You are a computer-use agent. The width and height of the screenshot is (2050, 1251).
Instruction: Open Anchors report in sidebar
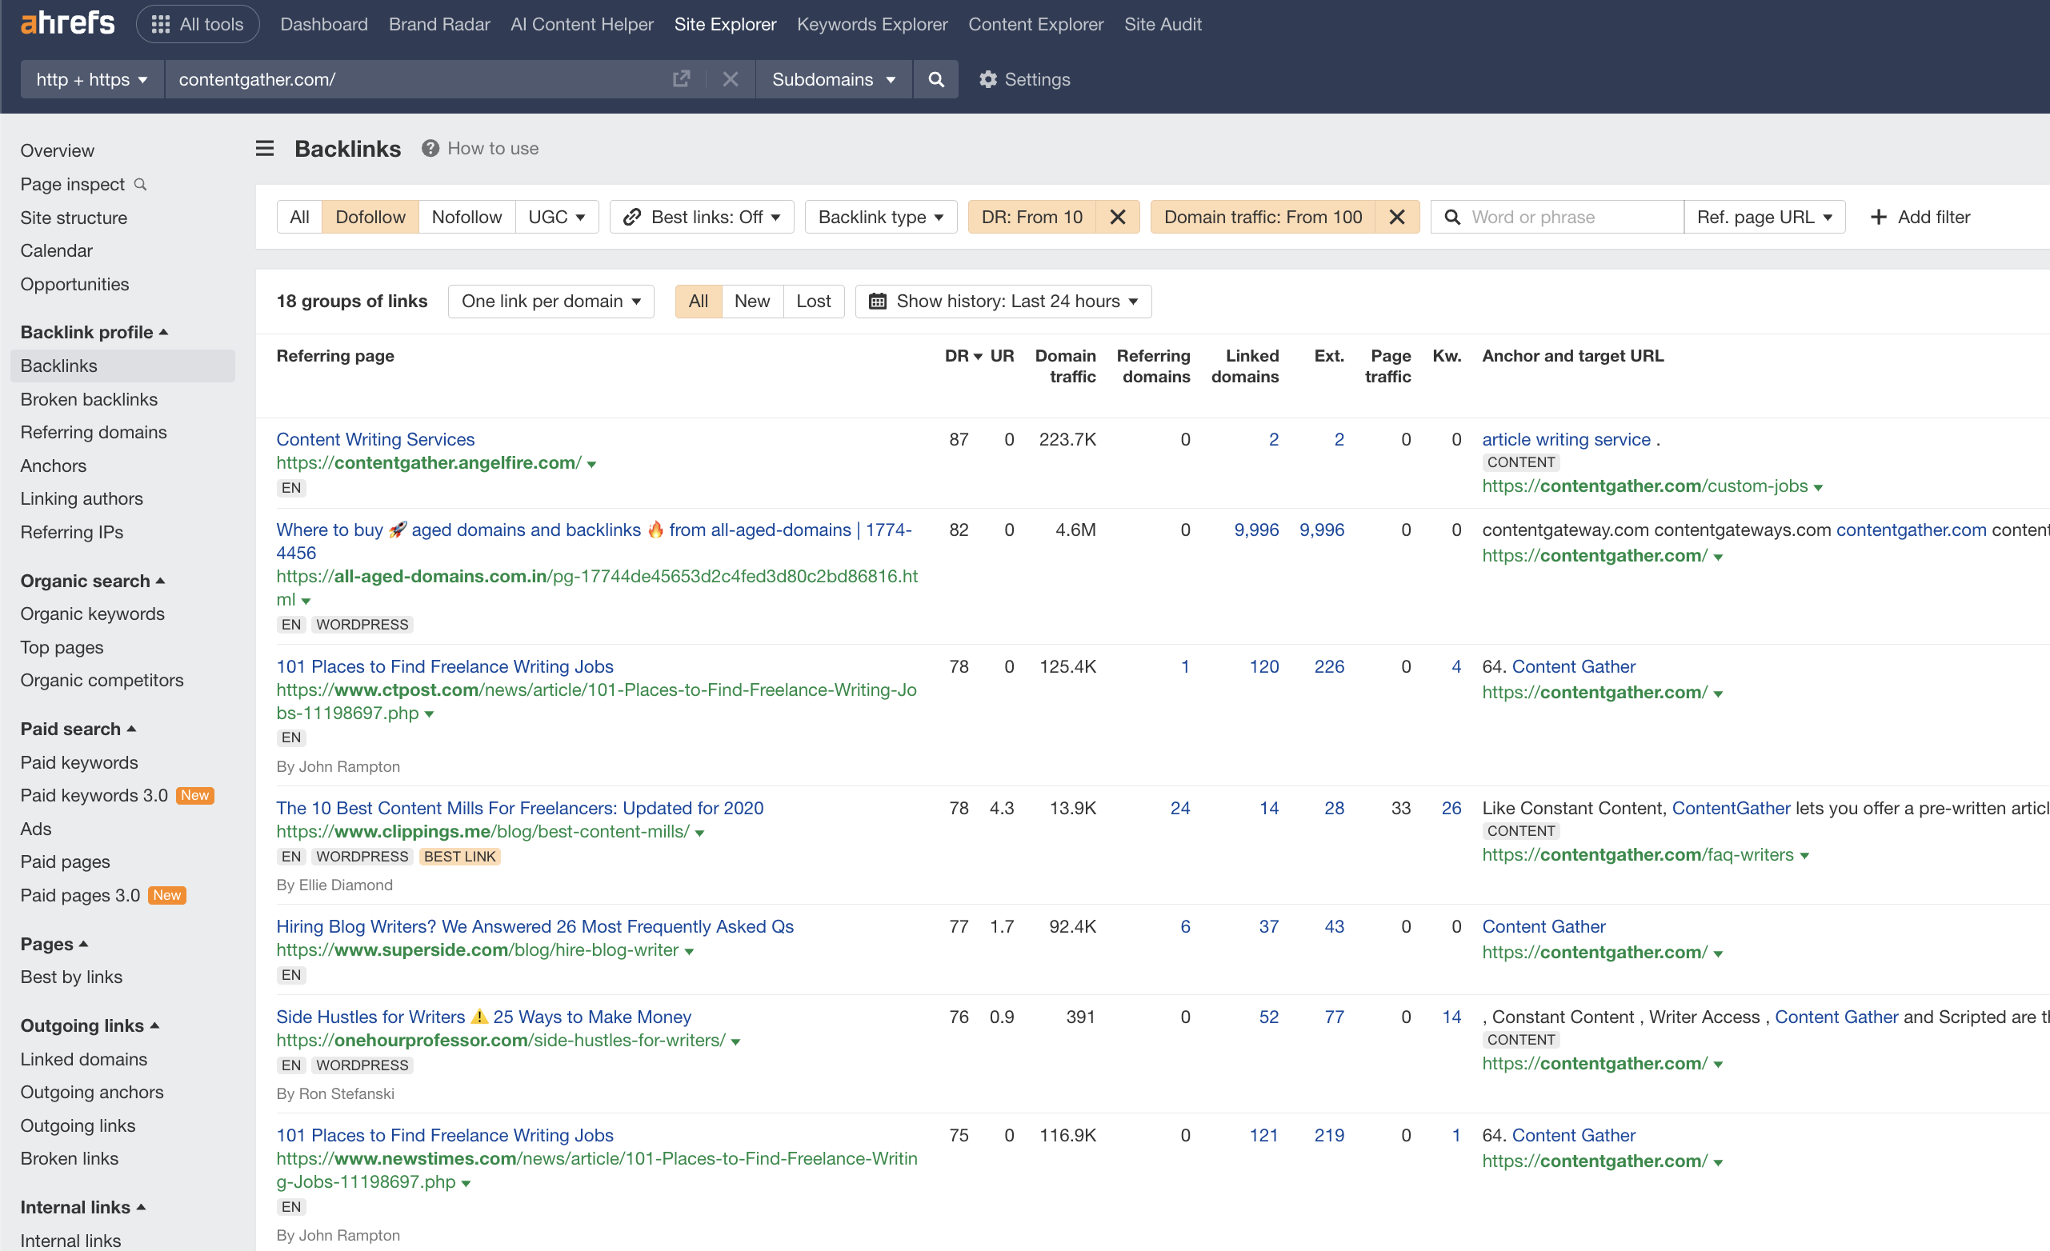point(54,466)
